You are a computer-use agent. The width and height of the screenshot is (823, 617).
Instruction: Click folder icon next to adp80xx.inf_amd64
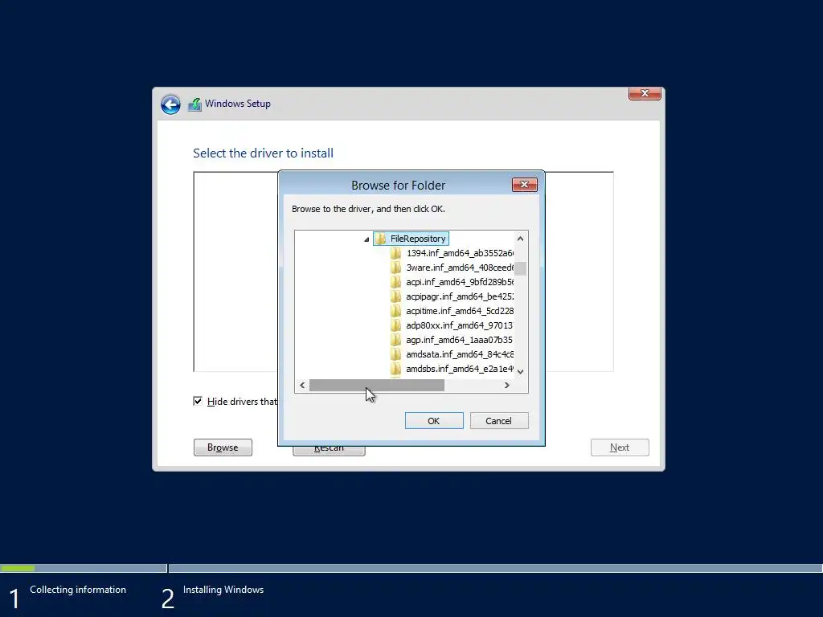click(396, 325)
